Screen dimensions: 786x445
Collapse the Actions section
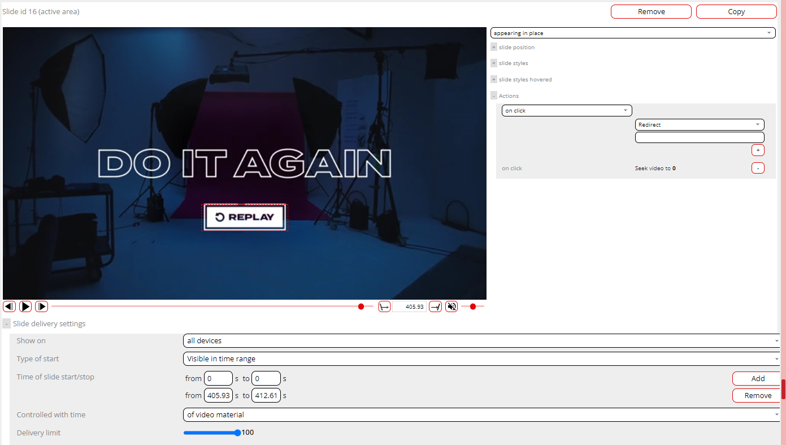[x=494, y=96]
